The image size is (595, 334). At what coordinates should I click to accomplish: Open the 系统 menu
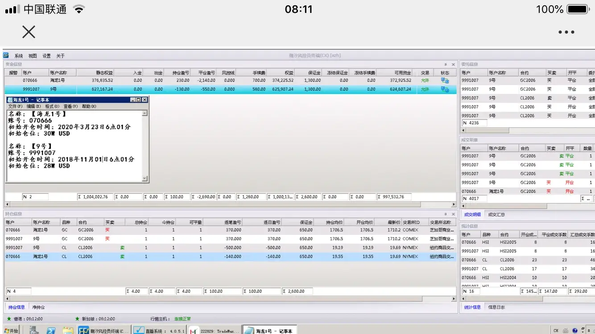coord(19,56)
